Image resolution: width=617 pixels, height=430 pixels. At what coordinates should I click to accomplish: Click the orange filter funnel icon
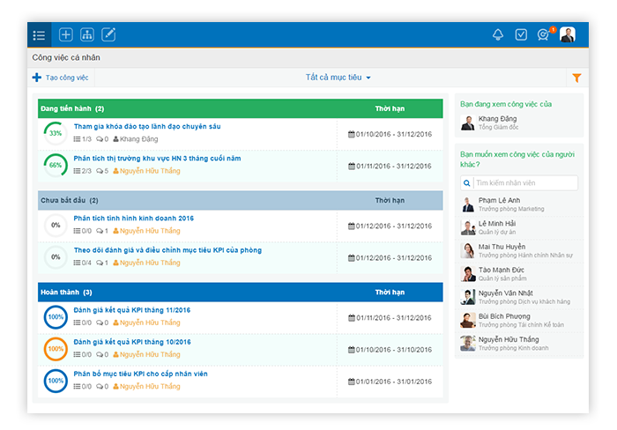click(576, 78)
